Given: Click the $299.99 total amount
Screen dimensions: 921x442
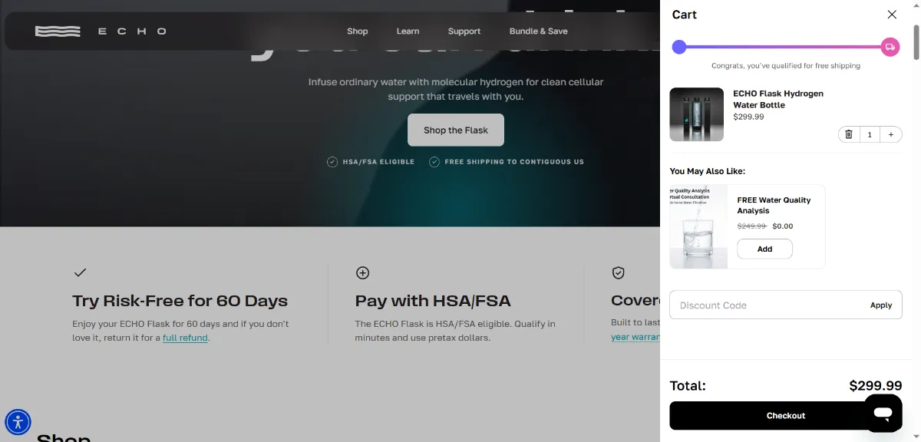Looking at the screenshot, I should pyautogui.click(x=876, y=385).
